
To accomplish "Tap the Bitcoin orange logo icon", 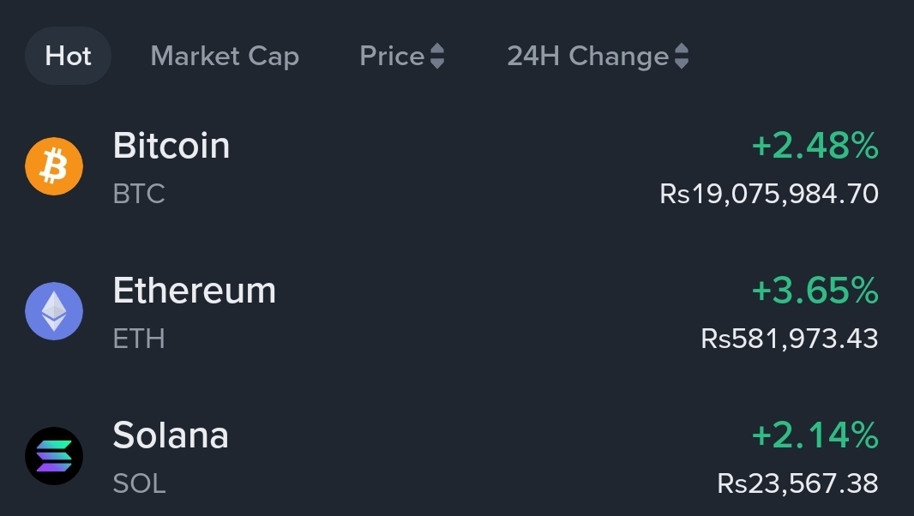I will tap(54, 166).
